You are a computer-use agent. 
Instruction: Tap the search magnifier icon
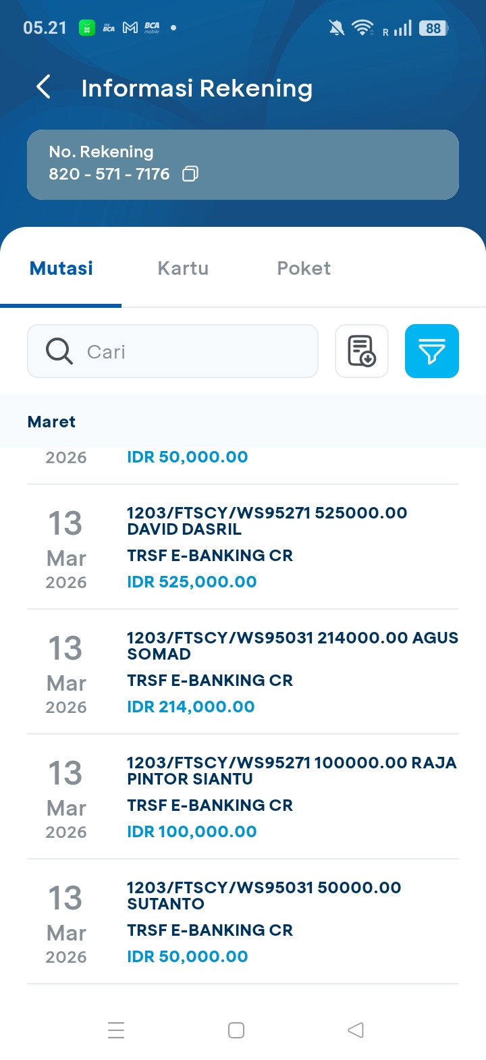(59, 351)
